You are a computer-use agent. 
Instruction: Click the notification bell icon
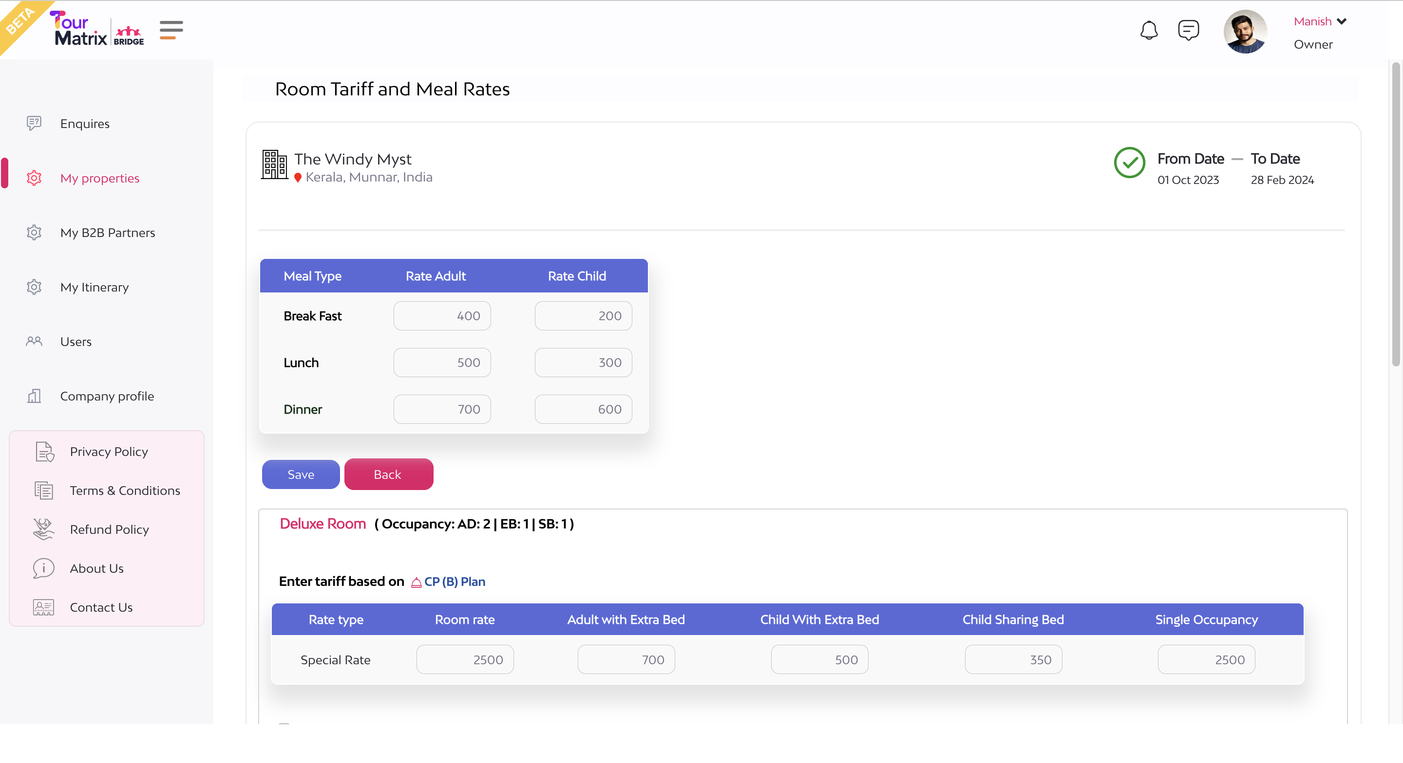coord(1149,31)
